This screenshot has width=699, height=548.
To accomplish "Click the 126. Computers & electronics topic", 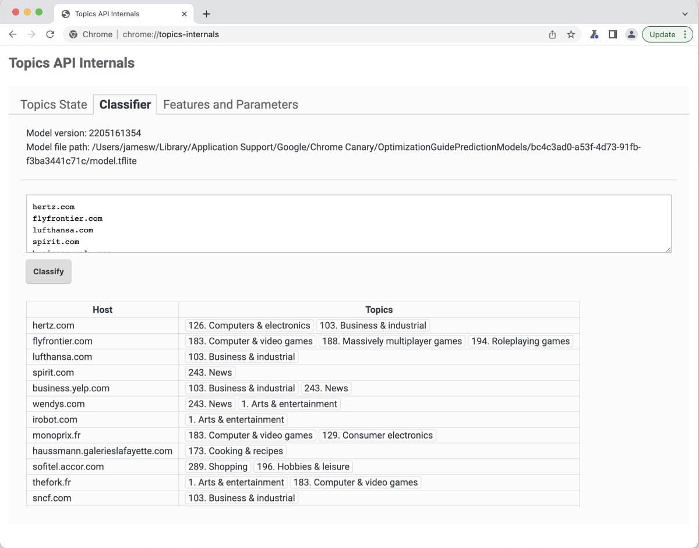I will pyautogui.click(x=249, y=326).
